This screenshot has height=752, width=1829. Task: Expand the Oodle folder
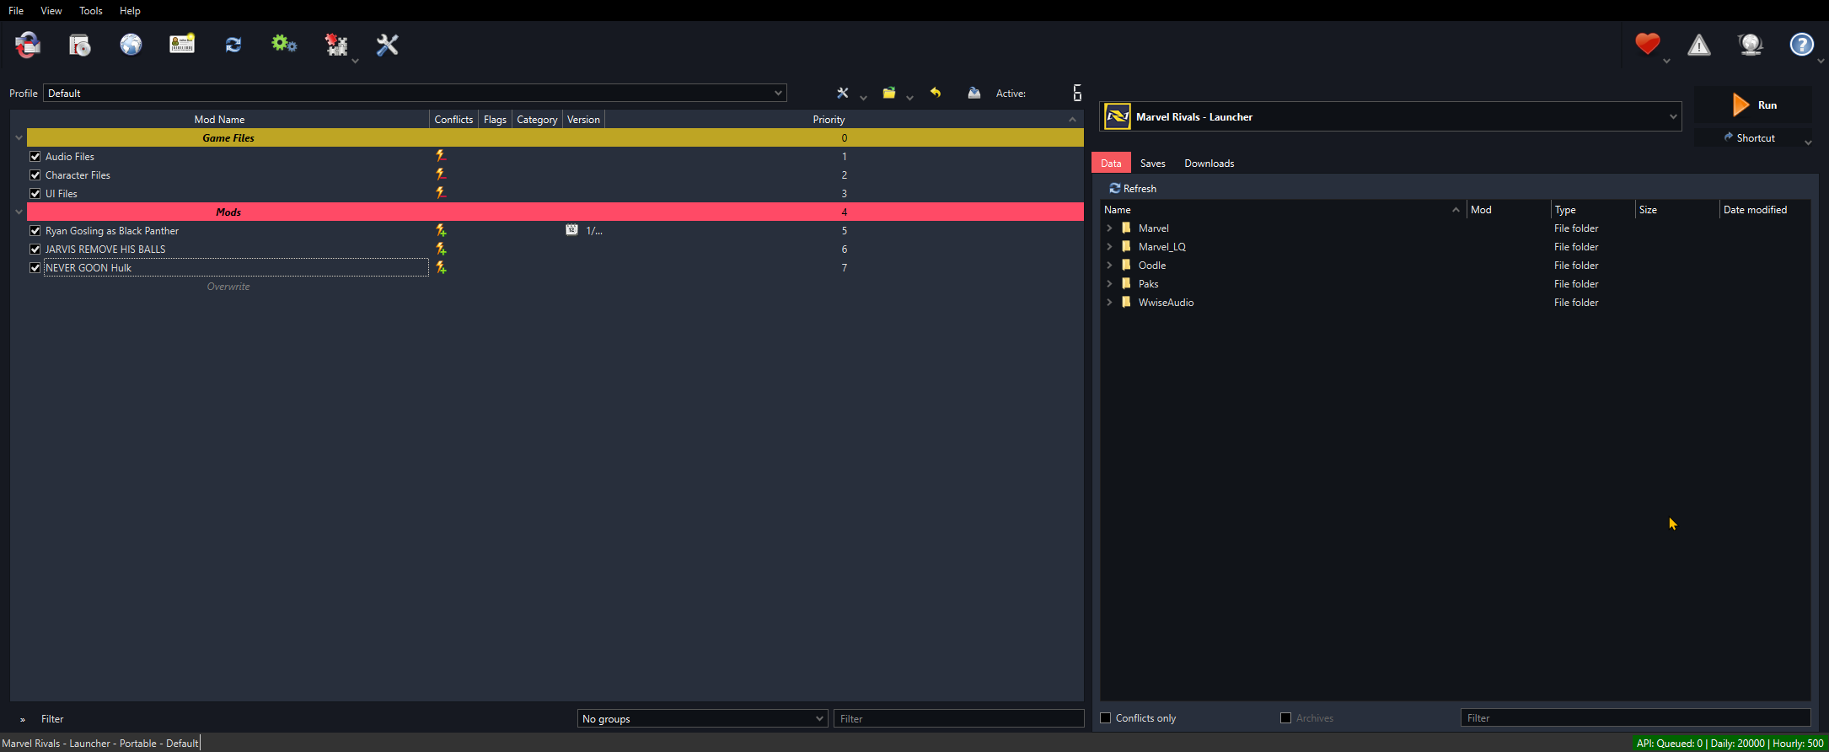click(1110, 266)
